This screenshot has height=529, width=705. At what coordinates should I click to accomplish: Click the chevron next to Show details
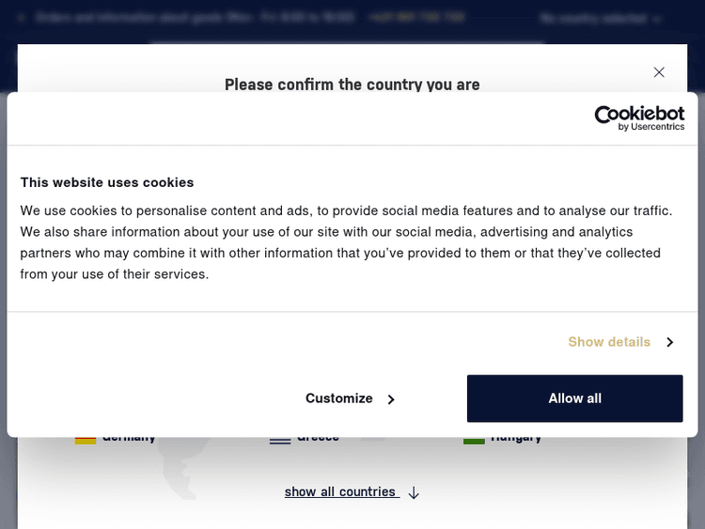[669, 342]
